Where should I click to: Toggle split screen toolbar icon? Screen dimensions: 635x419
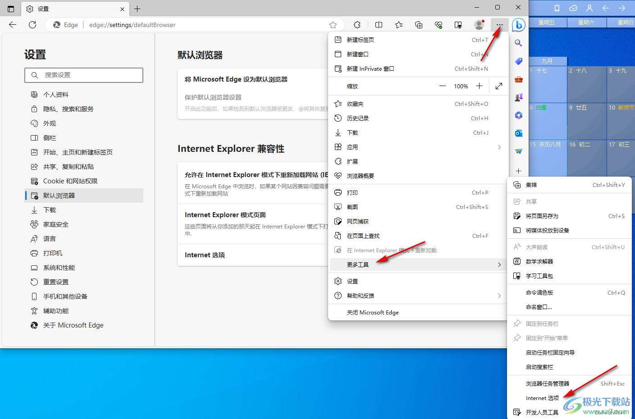[x=379, y=25]
